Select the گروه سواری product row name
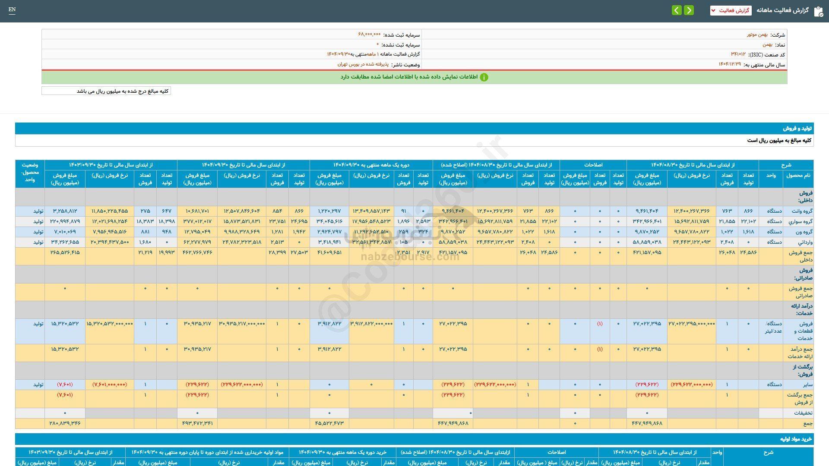 (x=801, y=222)
